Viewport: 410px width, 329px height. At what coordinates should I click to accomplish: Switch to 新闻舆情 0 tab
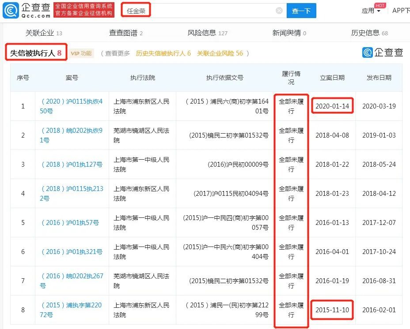pyautogui.click(x=289, y=33)
